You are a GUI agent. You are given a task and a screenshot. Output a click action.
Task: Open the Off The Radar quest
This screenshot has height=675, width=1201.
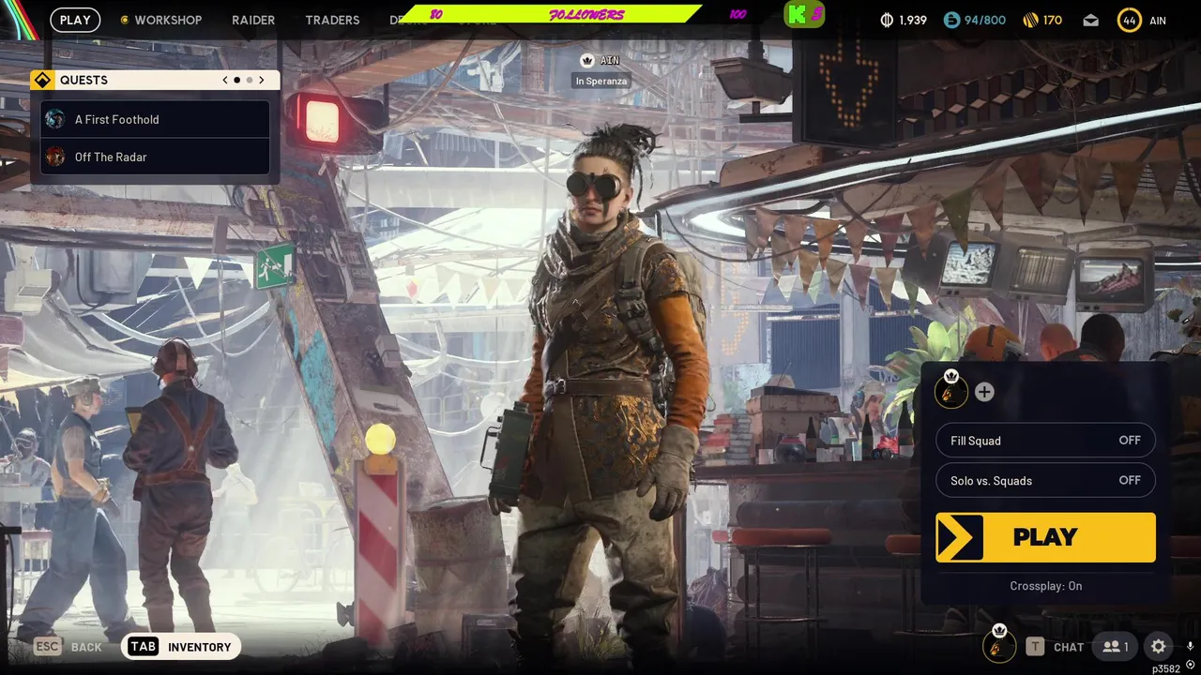(x=156, y=157)
